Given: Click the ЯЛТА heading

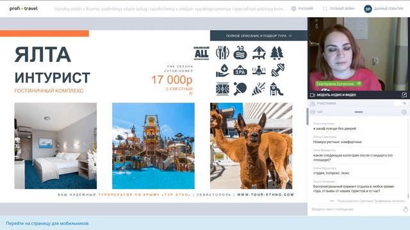Looking at the screenshot, I should click(43, 55).
